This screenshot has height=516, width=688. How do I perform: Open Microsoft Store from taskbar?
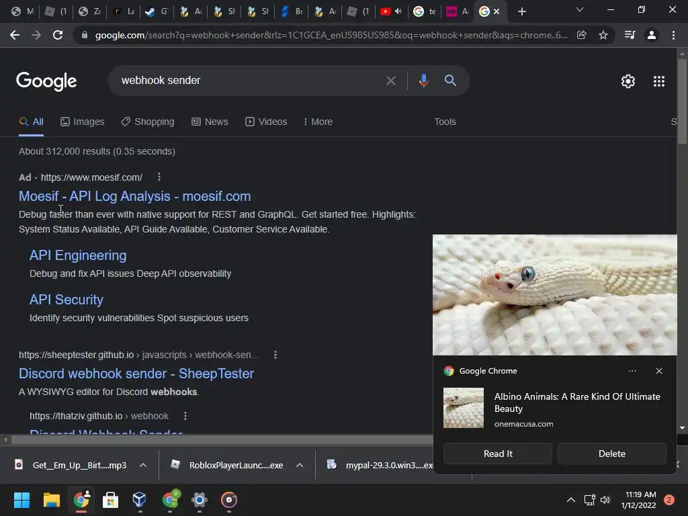[110, 500]
